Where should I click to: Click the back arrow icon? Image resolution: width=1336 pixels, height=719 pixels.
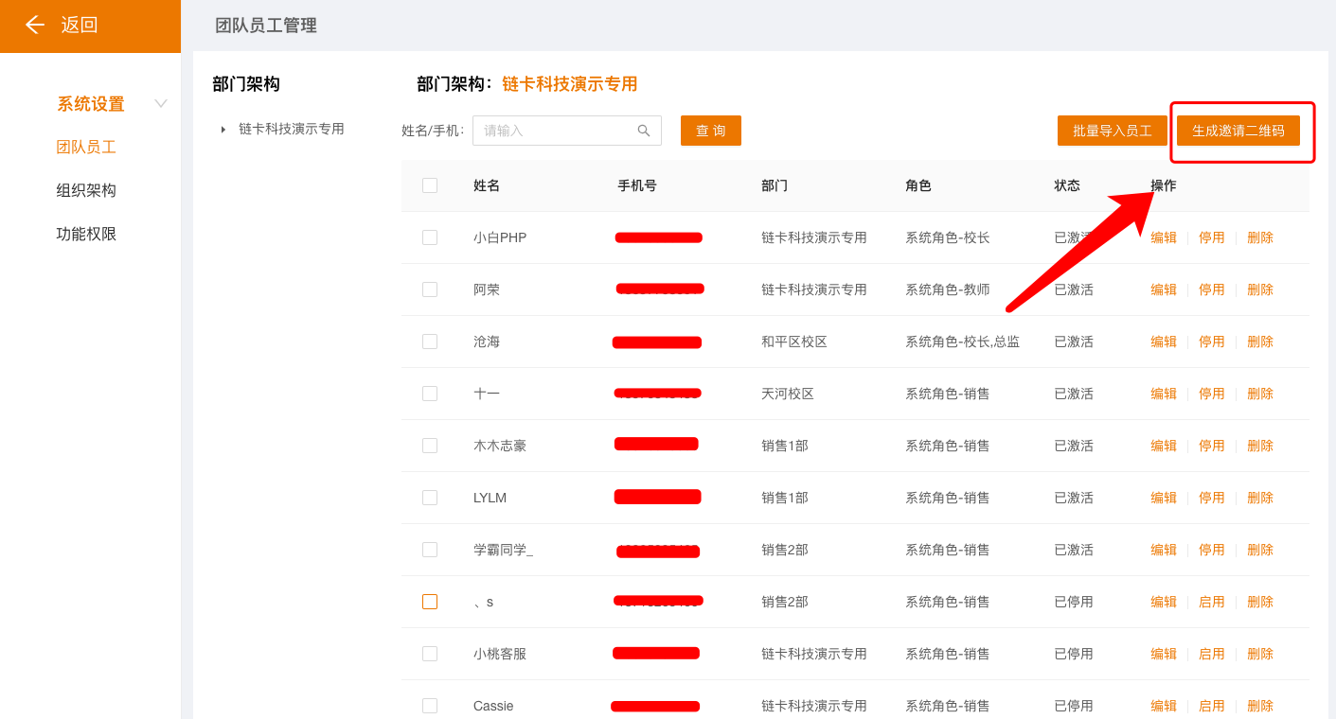coord(35,25)
